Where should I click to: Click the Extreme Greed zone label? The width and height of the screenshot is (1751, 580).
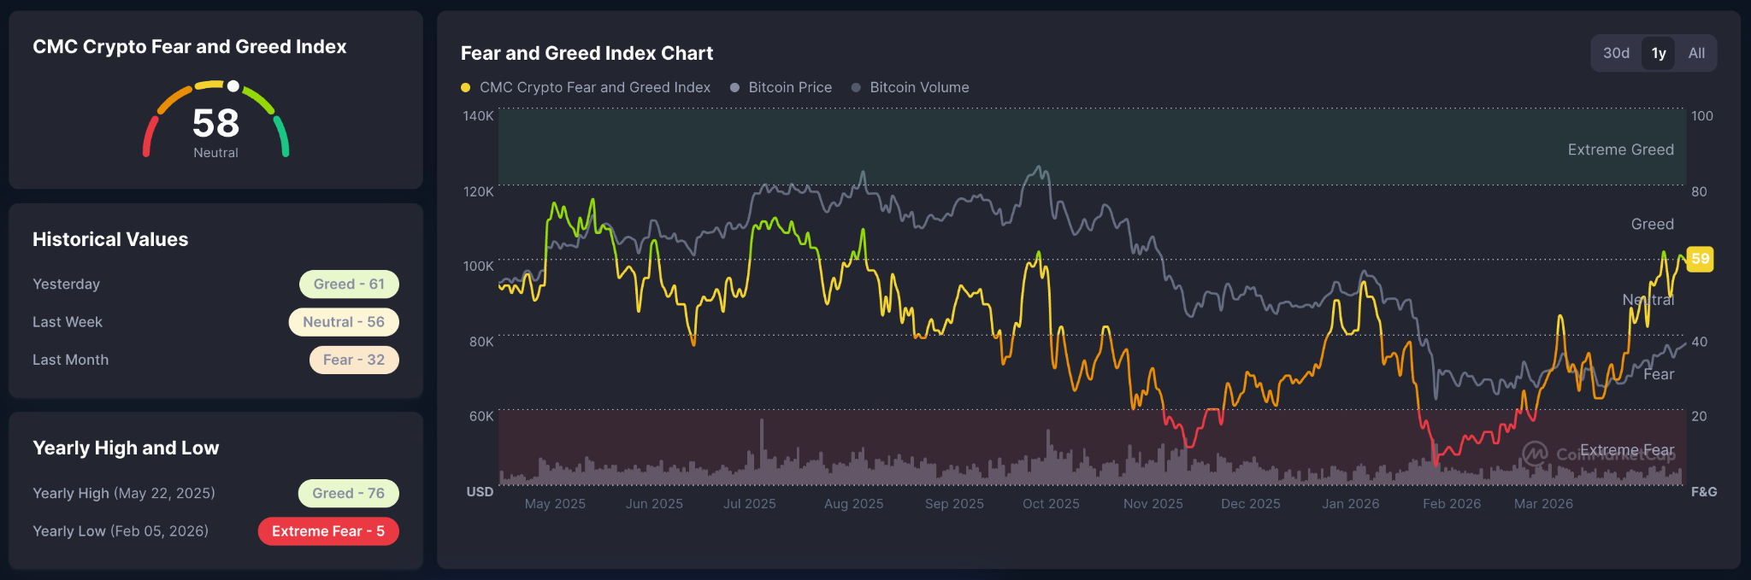tap(1620, 149)
